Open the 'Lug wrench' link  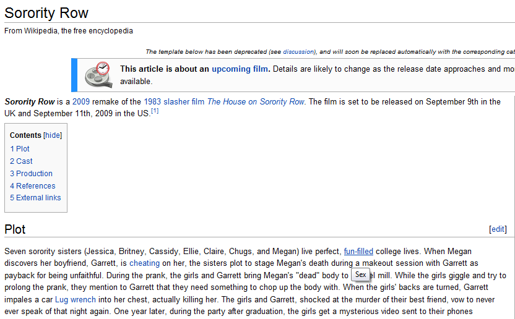tap(76, 300)
